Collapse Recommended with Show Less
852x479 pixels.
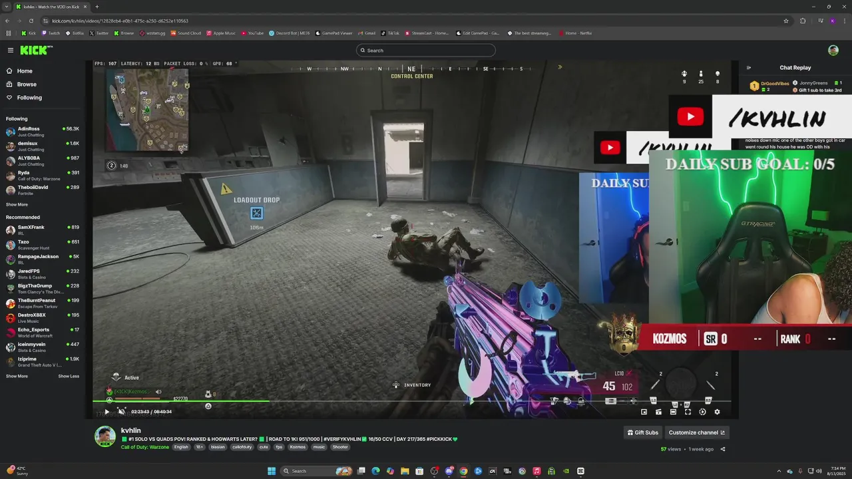pos(69,377)
